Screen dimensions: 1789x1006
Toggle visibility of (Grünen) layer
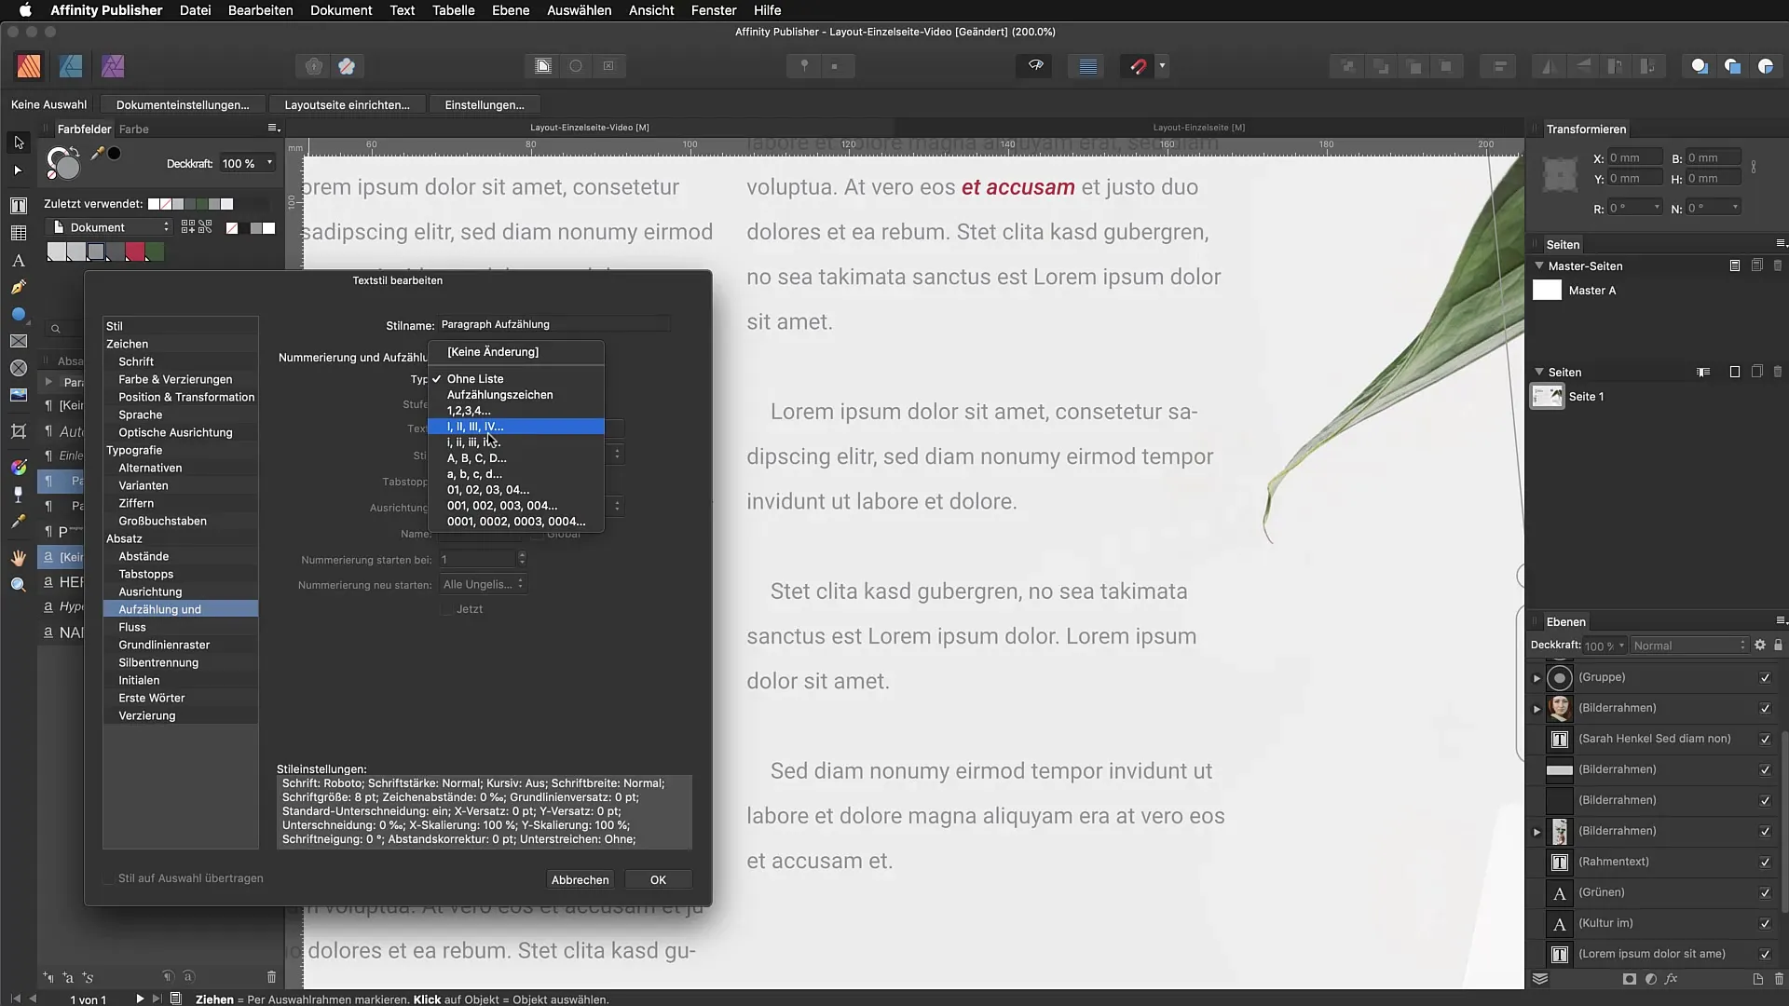click(x=1765, y=893)
